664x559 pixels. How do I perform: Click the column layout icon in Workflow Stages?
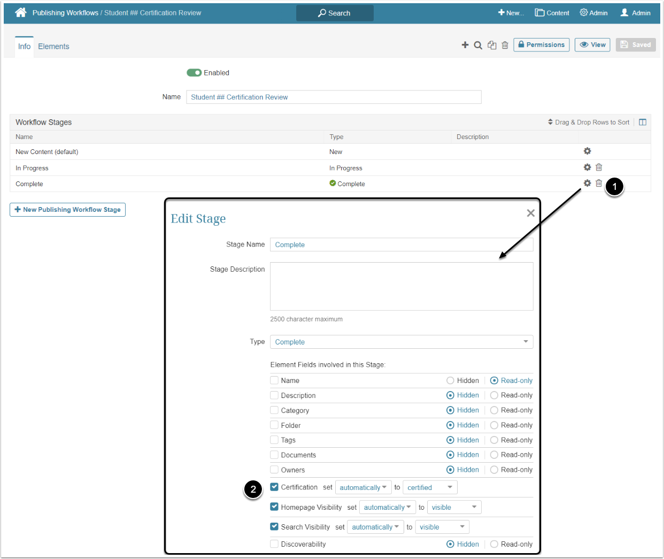click(643, 122)
